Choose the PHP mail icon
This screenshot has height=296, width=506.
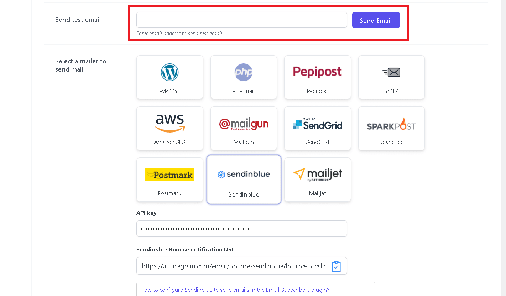tap(244, 72)
